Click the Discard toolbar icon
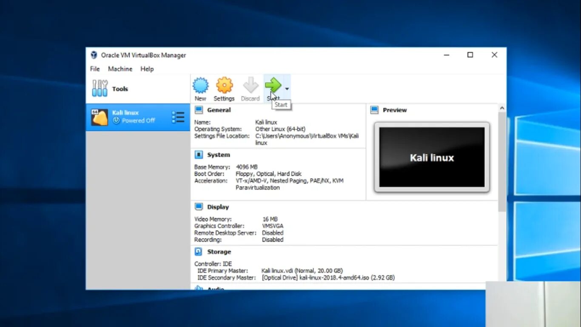This screenshot has height=327, width=581. click(251, 85)
